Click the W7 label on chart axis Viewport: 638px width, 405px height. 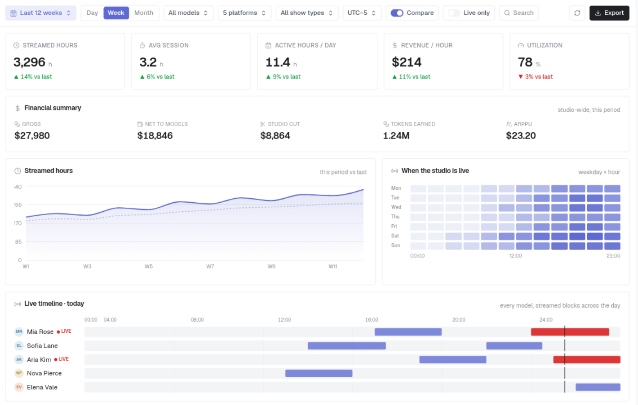click(x=210, y=266)
